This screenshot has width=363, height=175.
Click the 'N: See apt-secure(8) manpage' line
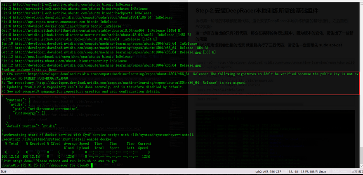point(81,91)
